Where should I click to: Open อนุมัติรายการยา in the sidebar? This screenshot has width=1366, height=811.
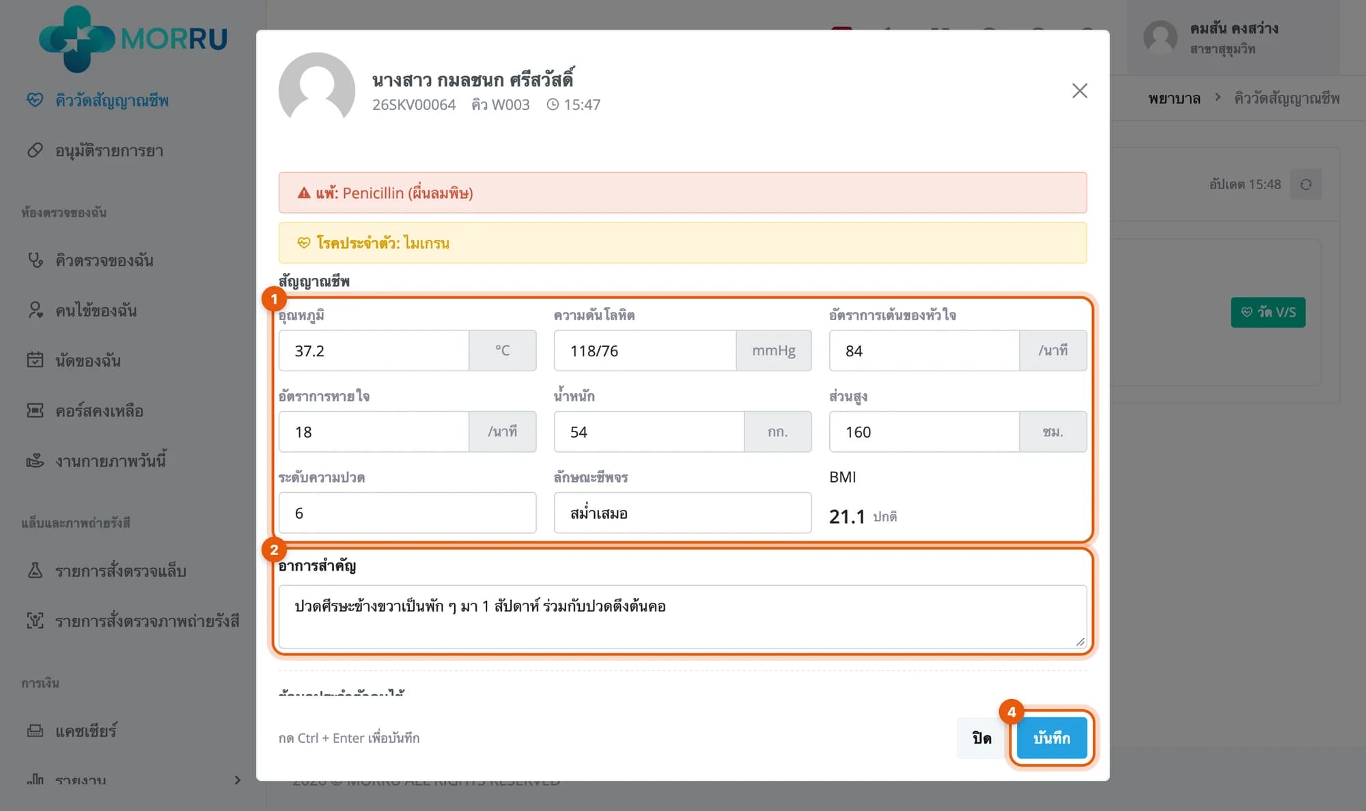pos(109,150)
